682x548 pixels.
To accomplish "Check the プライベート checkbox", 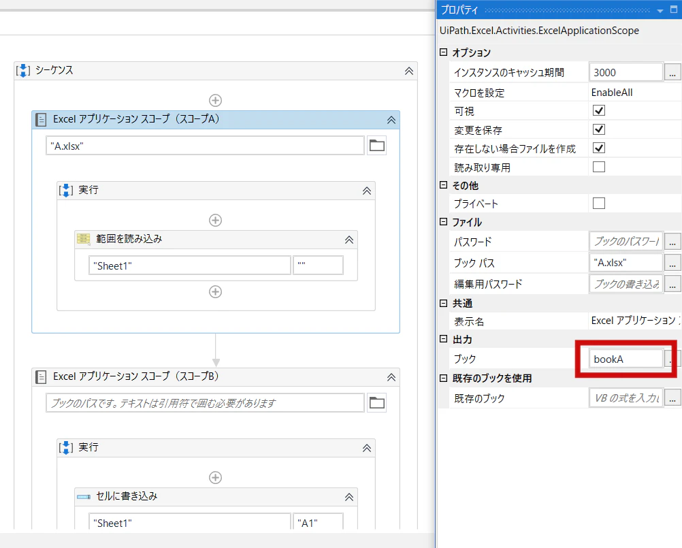I will coord(599,203).
